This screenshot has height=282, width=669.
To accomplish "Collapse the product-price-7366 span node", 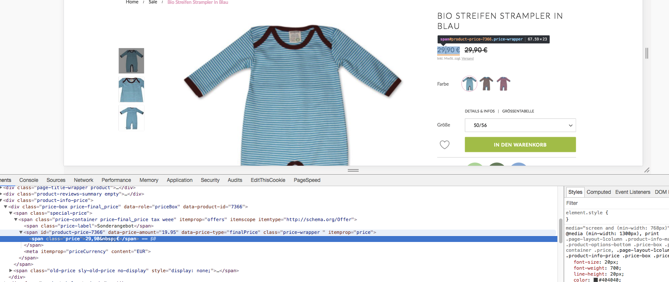I will click(x=21, y=232).
